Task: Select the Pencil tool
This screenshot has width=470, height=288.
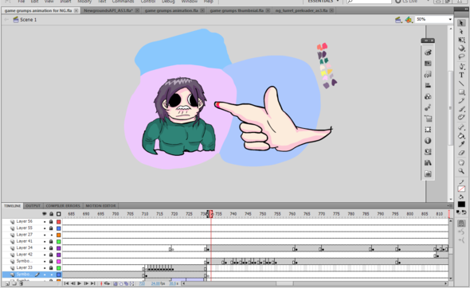Action: coord(461,101)
